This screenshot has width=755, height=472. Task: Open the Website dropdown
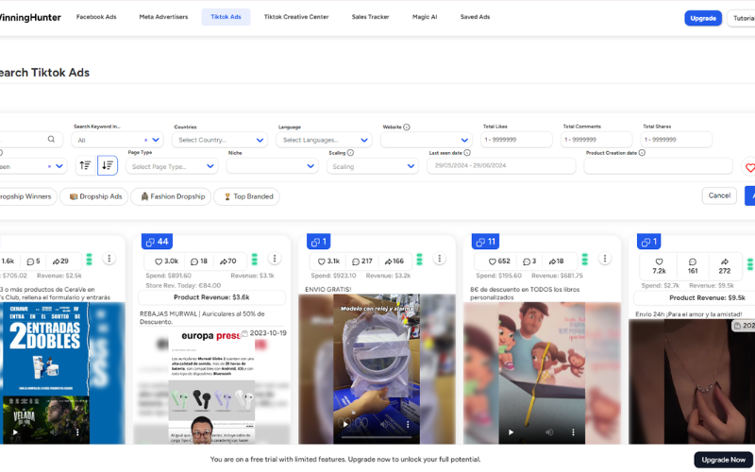tap(427, 140)
